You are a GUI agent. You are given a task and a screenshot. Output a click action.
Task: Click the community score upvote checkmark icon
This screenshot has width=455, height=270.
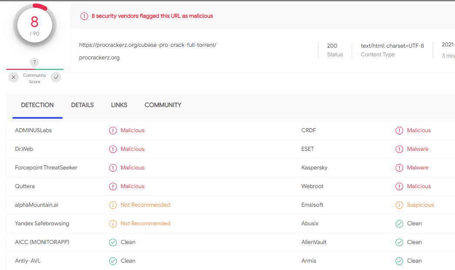[56, 77]
